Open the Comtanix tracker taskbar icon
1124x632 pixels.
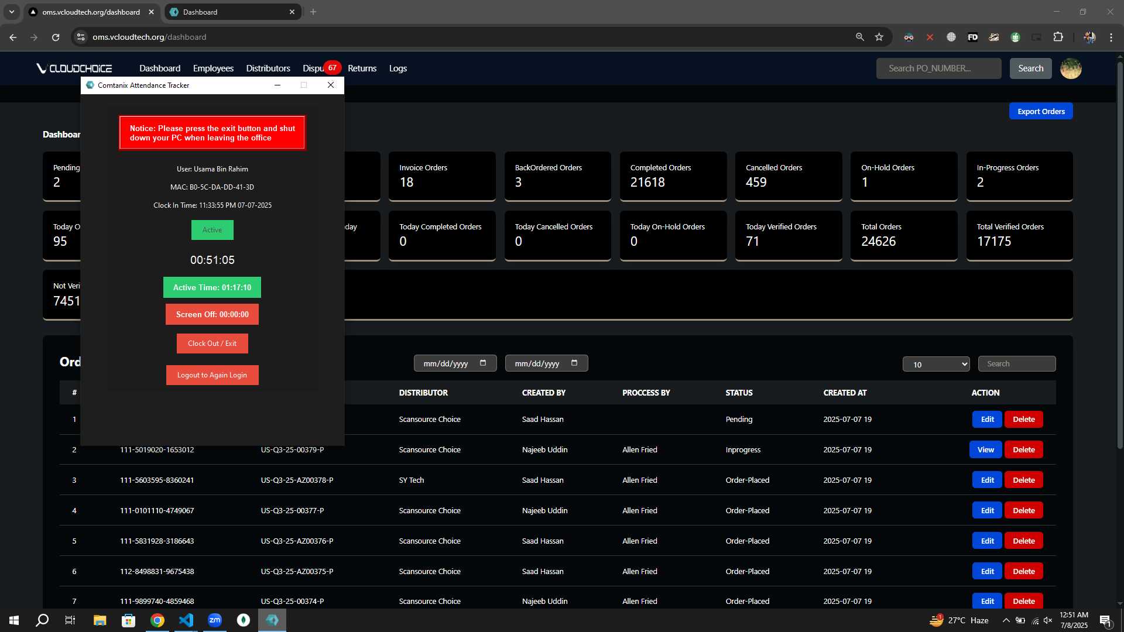pos(272,620)
